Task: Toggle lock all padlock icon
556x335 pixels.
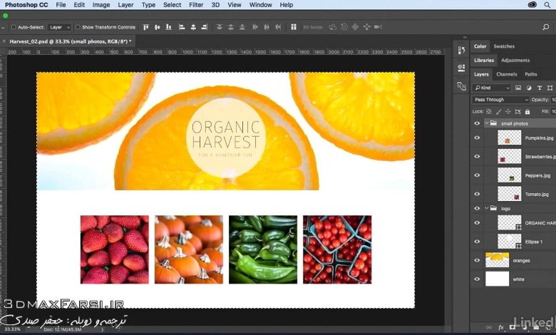Action: click(527, 112)
